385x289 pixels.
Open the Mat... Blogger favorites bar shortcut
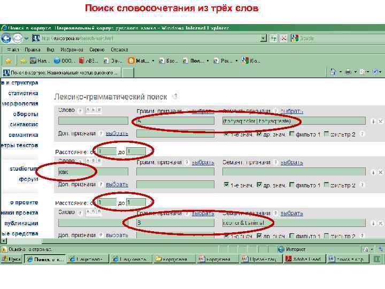pos(139,60)
